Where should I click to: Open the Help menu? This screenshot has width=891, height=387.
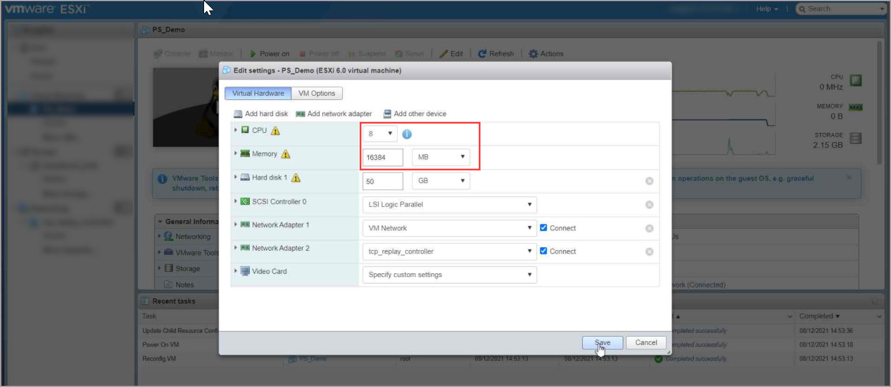[x=767, y=9]
